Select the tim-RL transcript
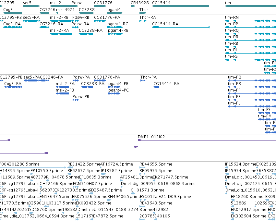Screen dimensions: 276x221 [x=250, y=53]
